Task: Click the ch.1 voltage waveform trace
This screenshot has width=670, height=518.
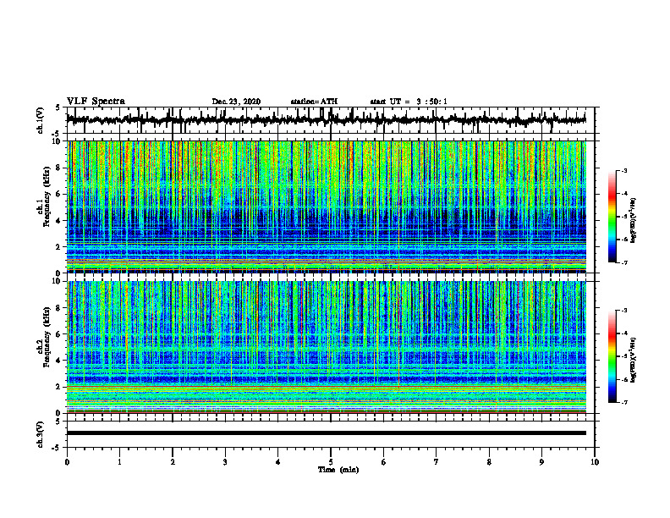Action: click(x=326, y=120)
